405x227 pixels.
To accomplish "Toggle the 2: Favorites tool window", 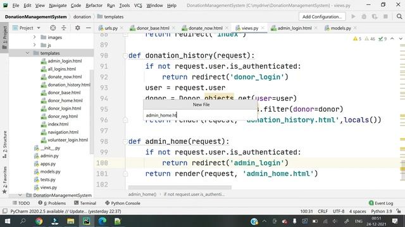I will (4, 180).
